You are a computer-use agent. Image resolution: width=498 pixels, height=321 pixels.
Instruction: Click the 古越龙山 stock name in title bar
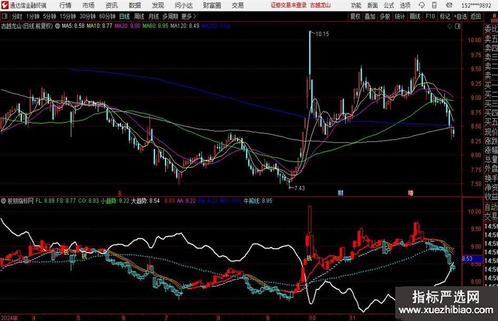pyautogui.click(x=320, y=5)
